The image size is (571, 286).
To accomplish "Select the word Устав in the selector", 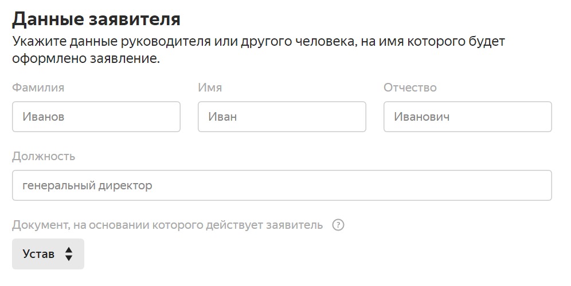I will coord(38,254).
